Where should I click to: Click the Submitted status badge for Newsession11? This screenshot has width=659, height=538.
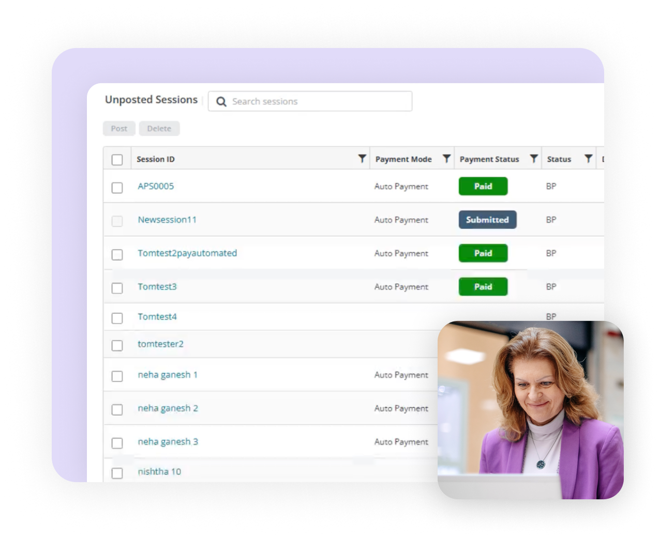coord(487,220)
